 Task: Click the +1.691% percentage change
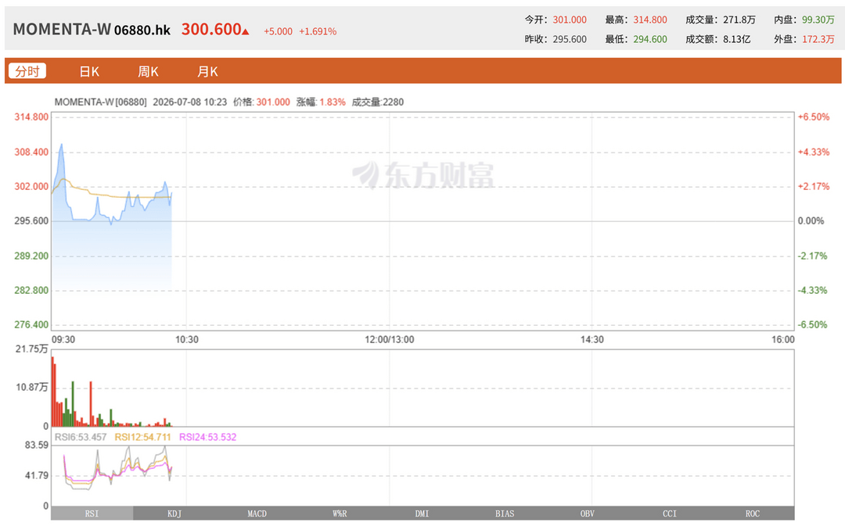[x=318, y=32]
